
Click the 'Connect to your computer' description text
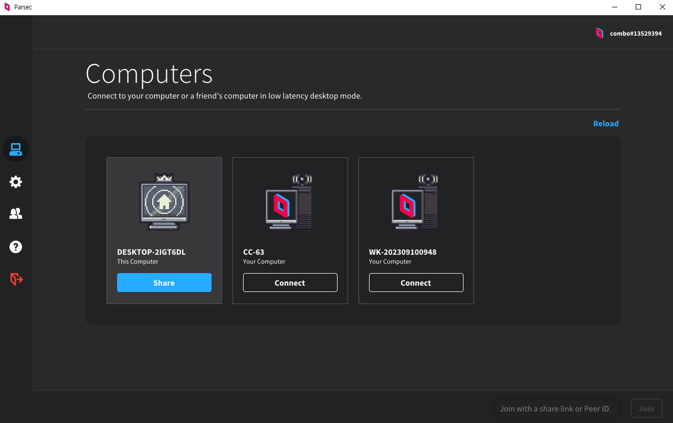click(225, 96)
